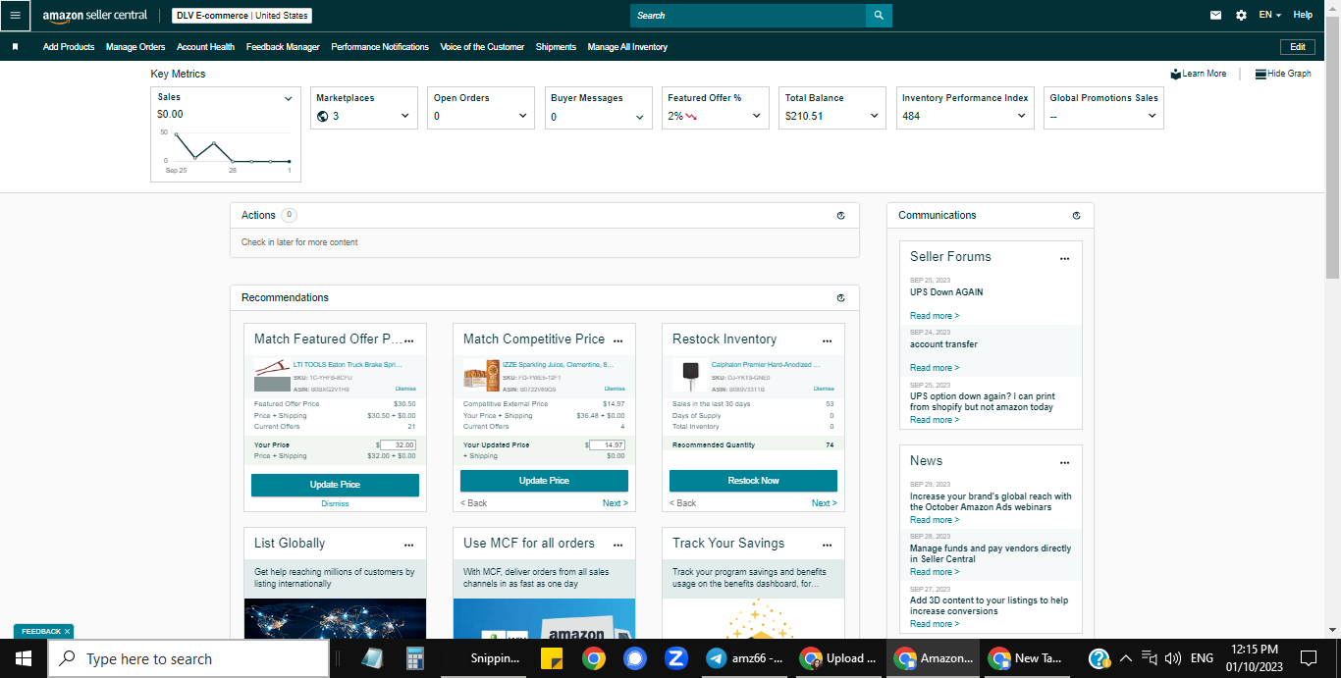
Task: Go to Manage Orders
Action: point(135,47)
